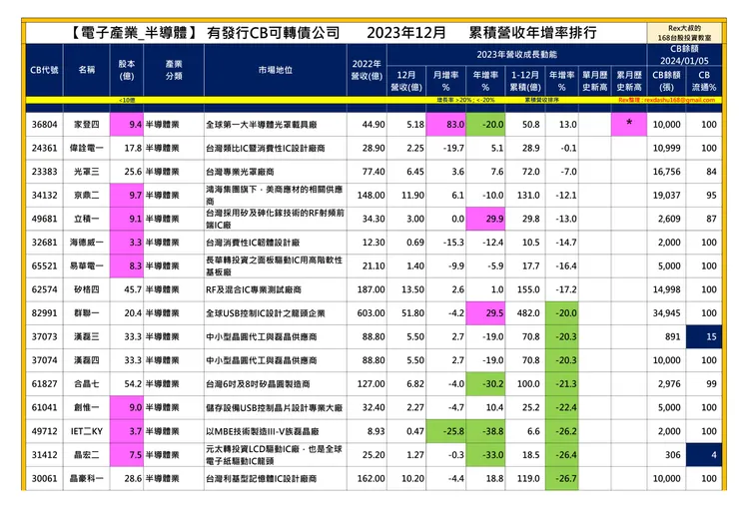
Task: Click CB code cell 34132
Action: tap(44, 195)
